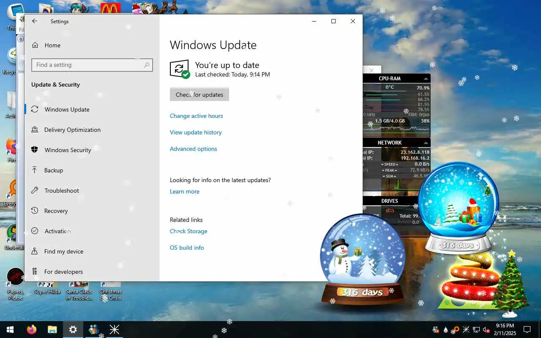Click the Backup arrow icon
The image size is (541, 338).
tap(35, 170)
